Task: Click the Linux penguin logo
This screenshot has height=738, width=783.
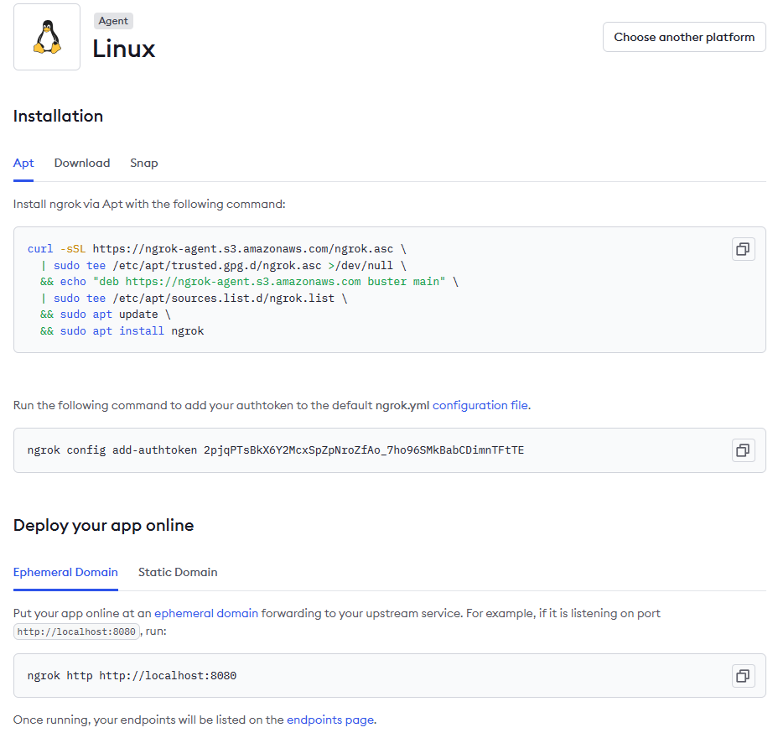Action: [47, 37]
